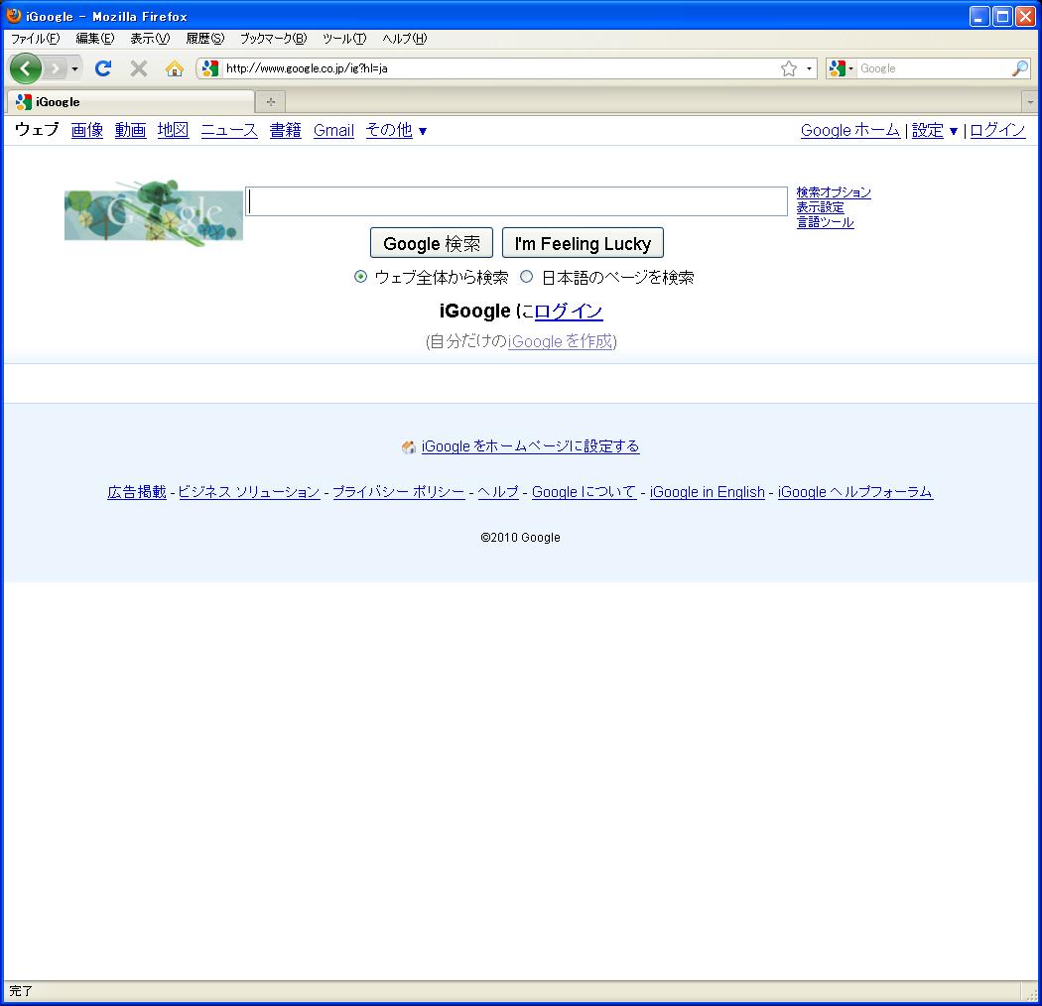Screen dimensions: 1042x1006
Task: Click the I'm Feeling Lucky button
Action: pos(583,243)
